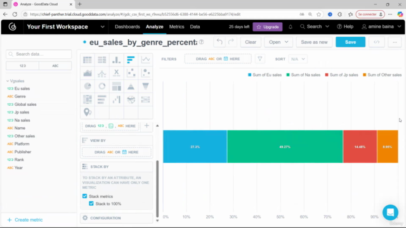
Task: Go to the Metrics tab
Action: (x=176, y=27)
